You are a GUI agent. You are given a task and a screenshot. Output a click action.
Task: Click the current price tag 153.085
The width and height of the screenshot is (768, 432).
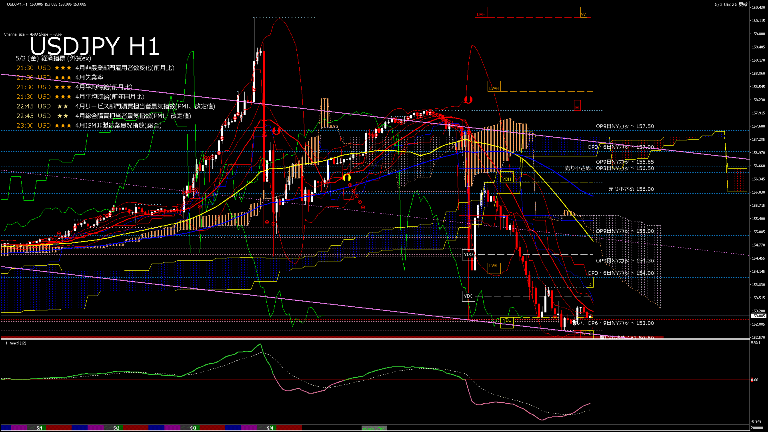coord(758,316)
